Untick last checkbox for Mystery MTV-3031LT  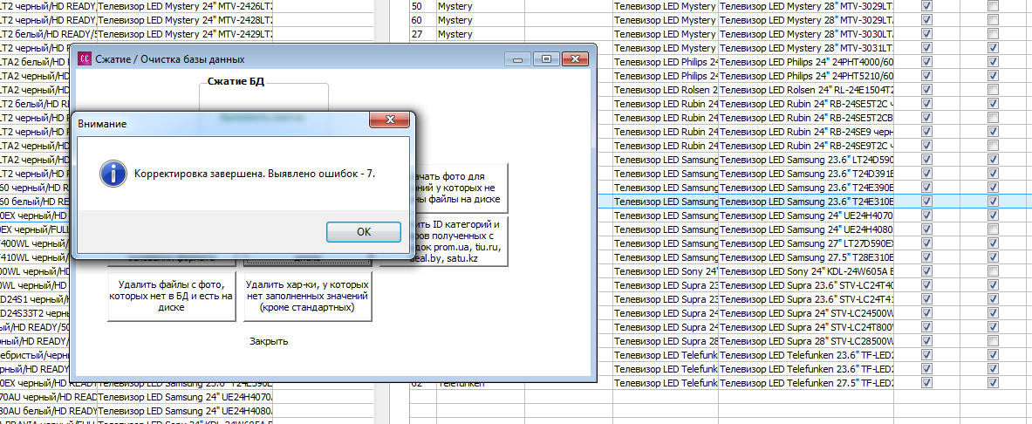[993, 48]
